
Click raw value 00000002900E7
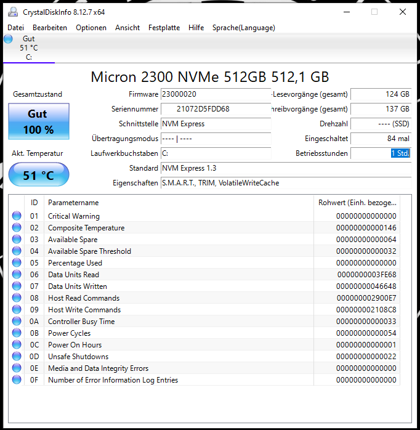coord(366,298)
